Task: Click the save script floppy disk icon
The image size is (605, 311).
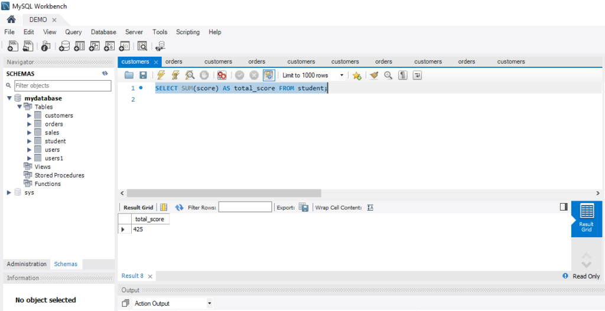Action: tap(143, 76)
